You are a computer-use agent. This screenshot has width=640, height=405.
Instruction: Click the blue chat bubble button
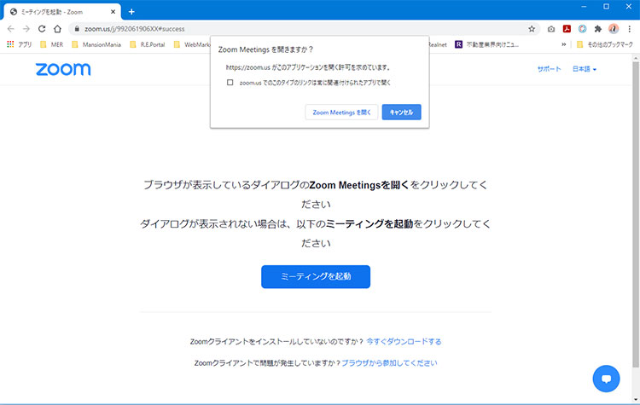click(x=606, y=379)
